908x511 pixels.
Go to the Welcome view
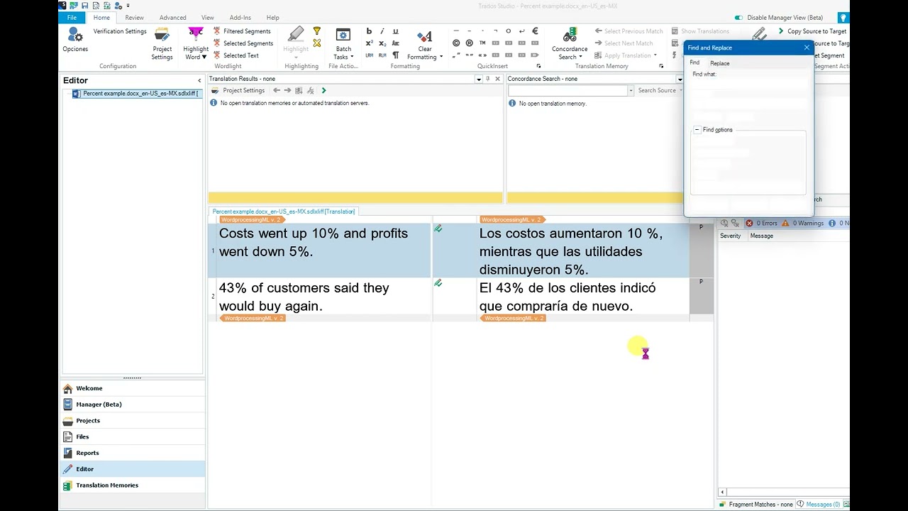click(x=132, y=388)
